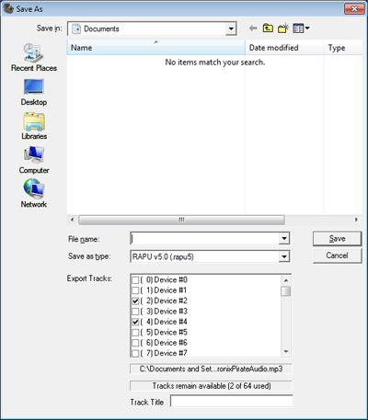Check Device #7 track
Image resolution: width=368 pixels, height=420 pixels.
click(135, 353)
